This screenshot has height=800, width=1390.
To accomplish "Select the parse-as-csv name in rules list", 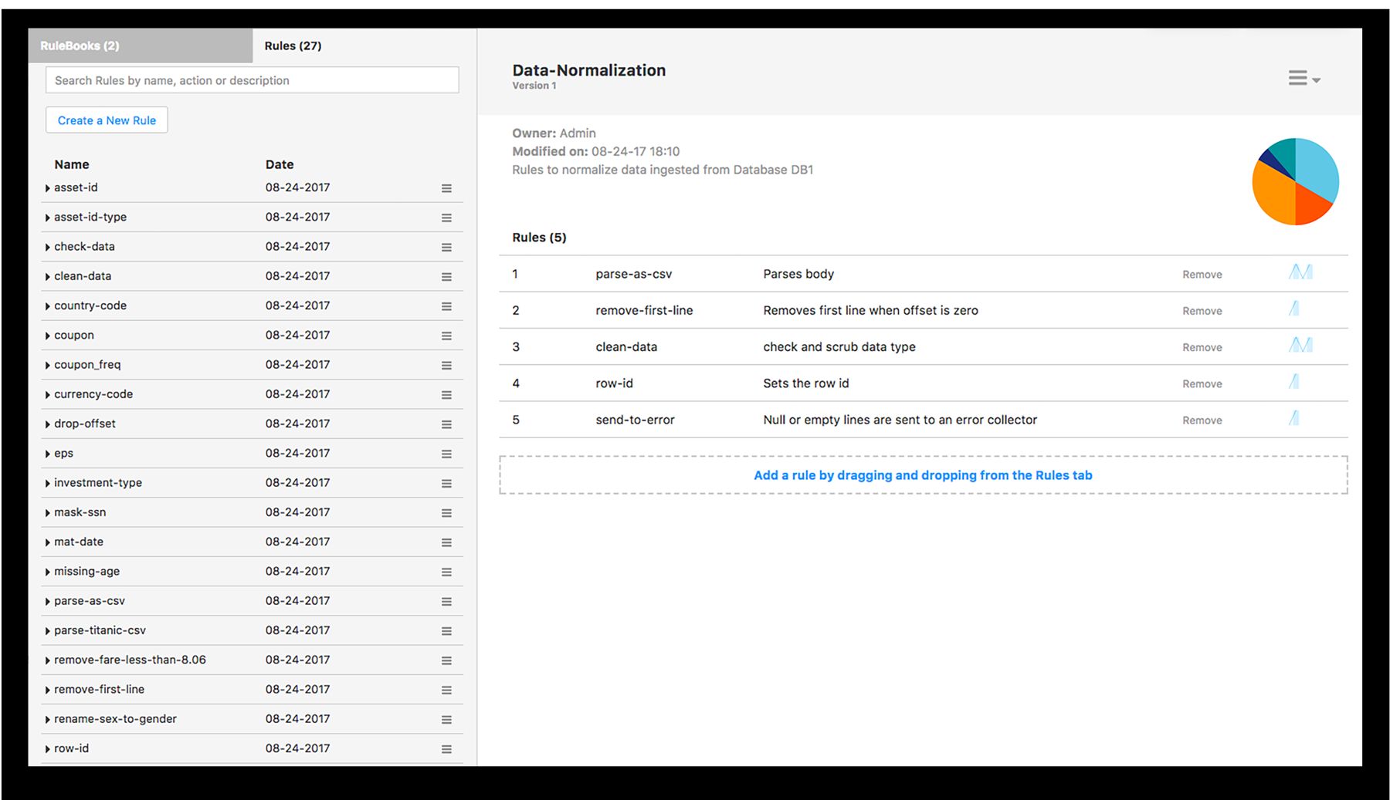I will coord(90,601).
